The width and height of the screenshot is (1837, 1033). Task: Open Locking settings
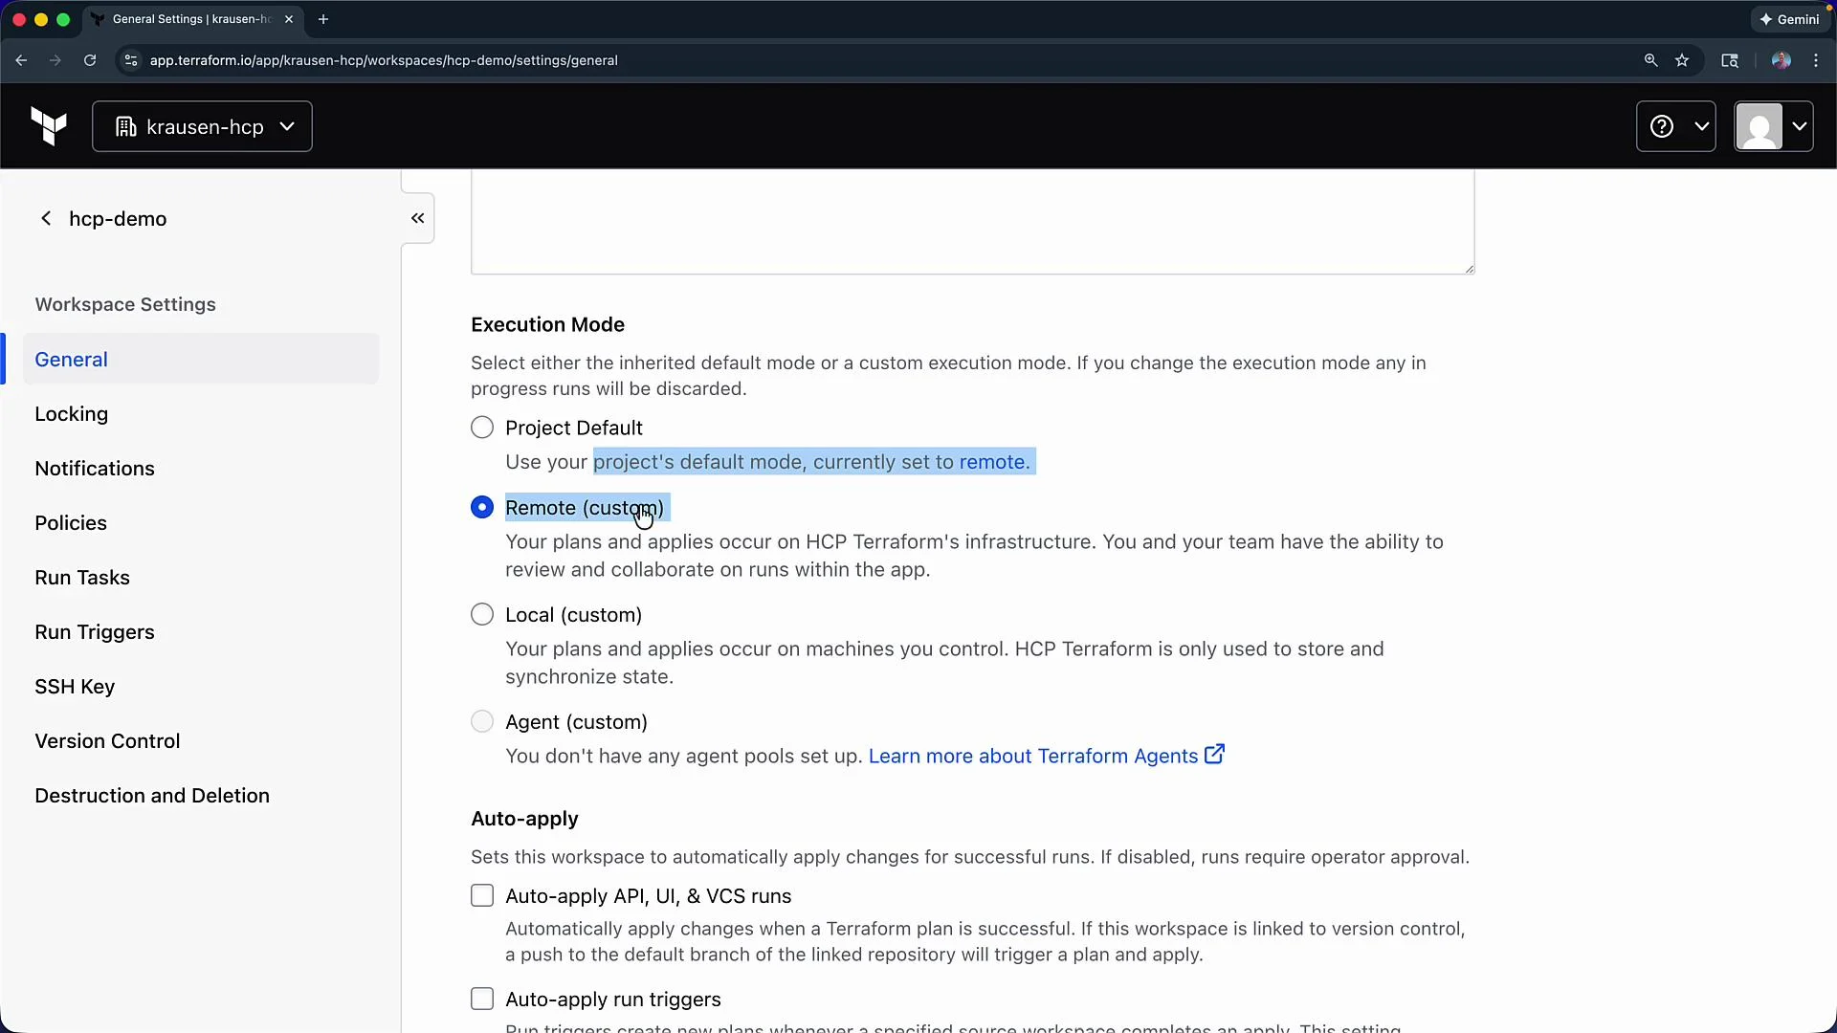(72, 414)
